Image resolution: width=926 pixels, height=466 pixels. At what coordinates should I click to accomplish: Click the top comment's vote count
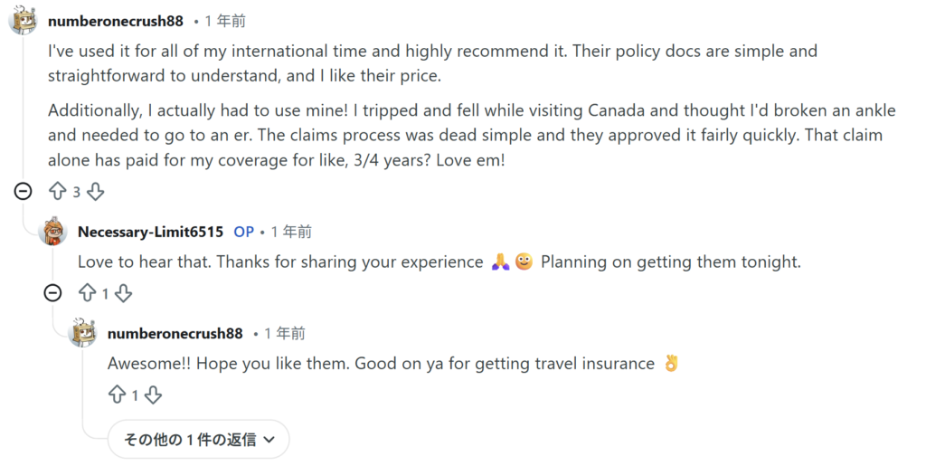[x=77, y=192]
